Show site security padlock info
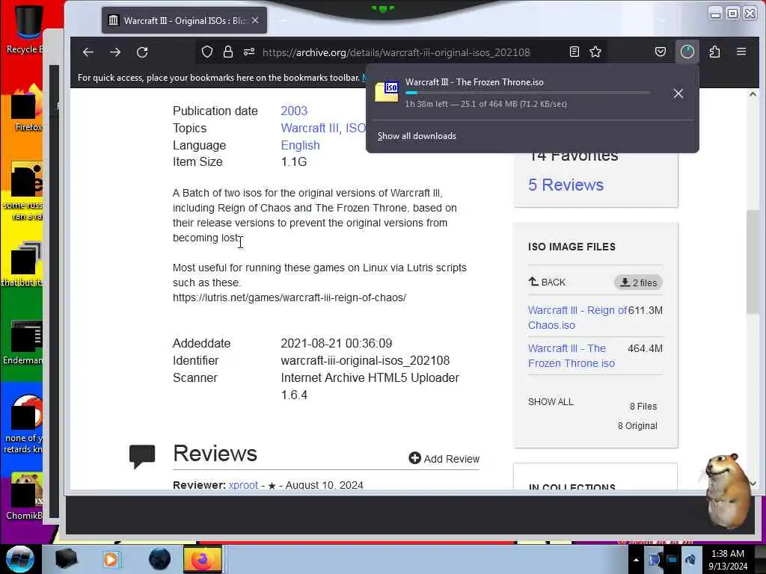 tap(227, 52)
